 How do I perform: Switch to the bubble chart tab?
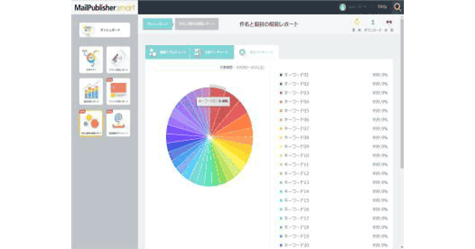(x=167, y=52)
